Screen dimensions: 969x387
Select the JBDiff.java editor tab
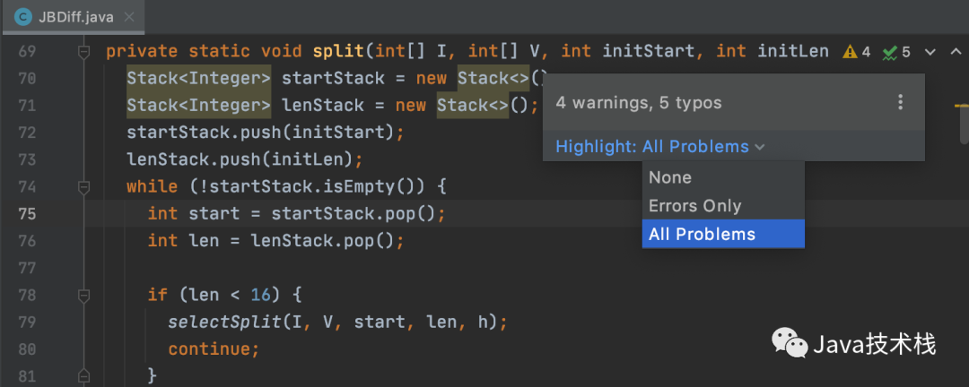point(74,17)
